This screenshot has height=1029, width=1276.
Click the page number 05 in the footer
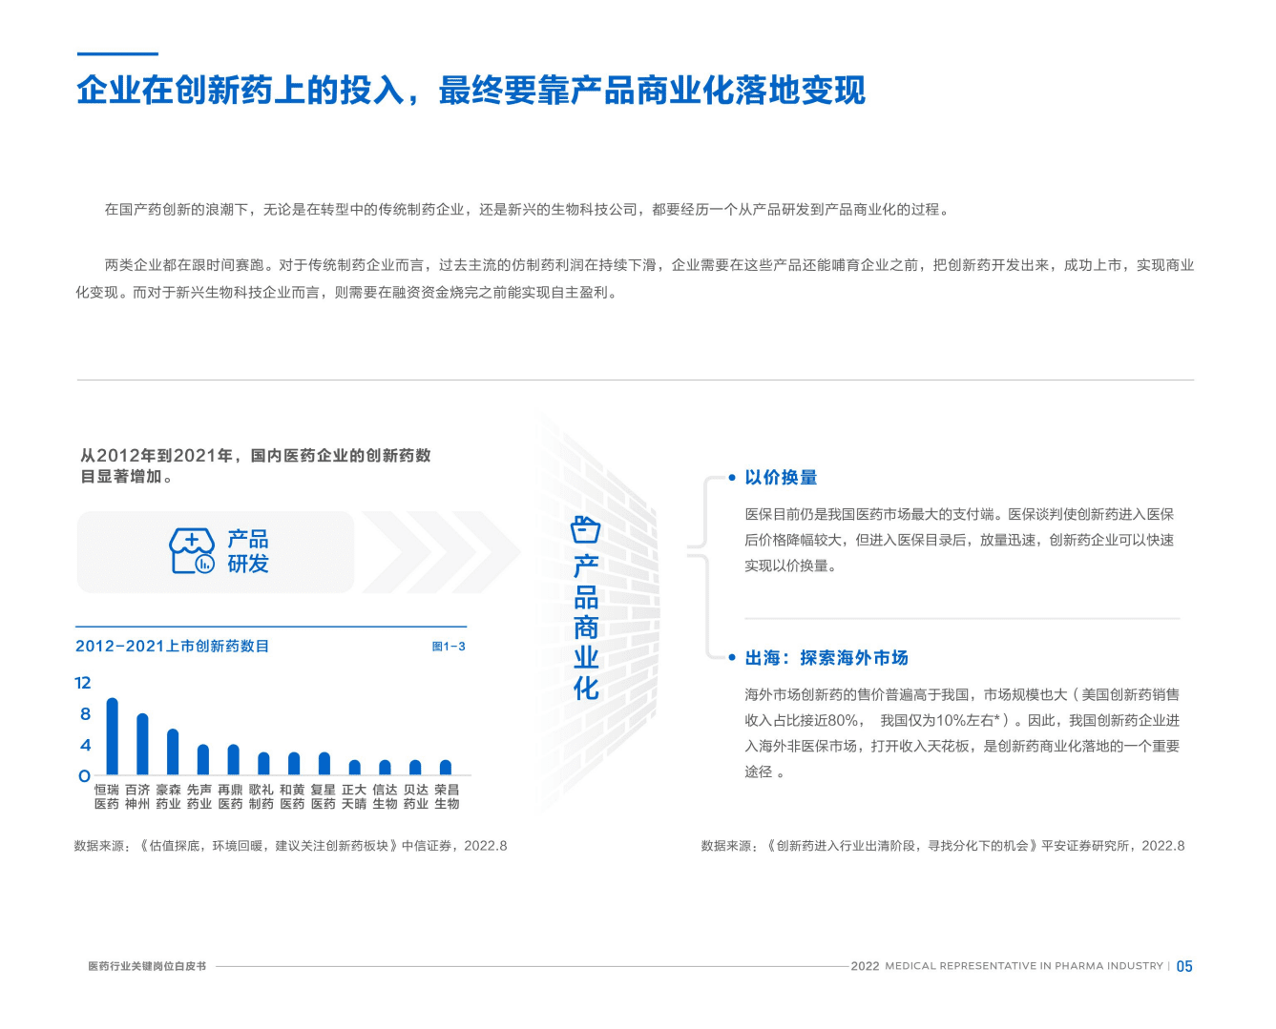coord(1186,966)
